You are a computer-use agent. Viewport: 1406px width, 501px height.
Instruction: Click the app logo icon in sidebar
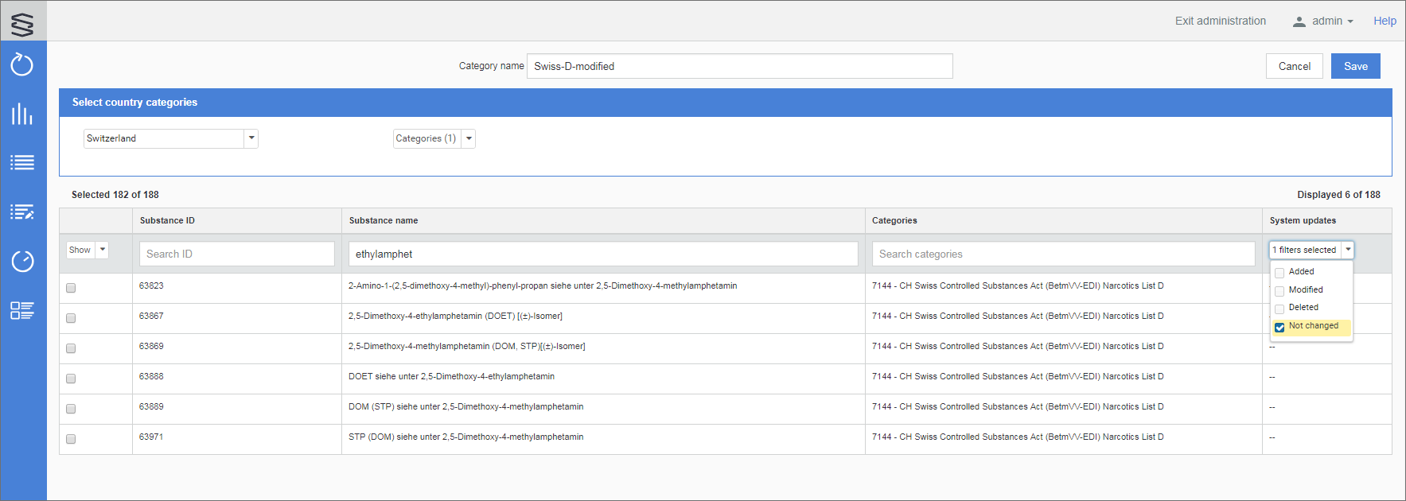(22, 24)
